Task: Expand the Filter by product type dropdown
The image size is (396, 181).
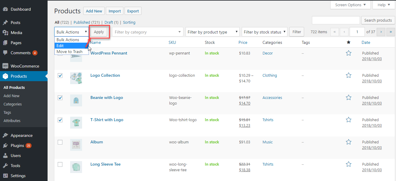Action: [x=213, y=32]
